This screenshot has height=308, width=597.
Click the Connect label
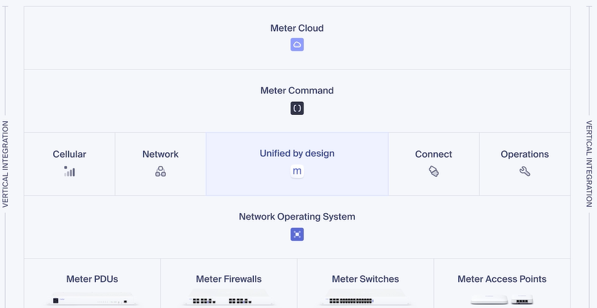point(434,154)
